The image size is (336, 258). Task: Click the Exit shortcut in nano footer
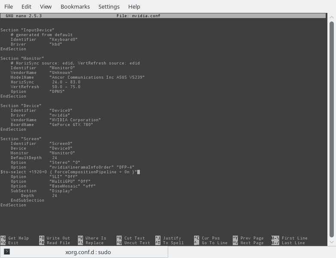coord(13,243)
